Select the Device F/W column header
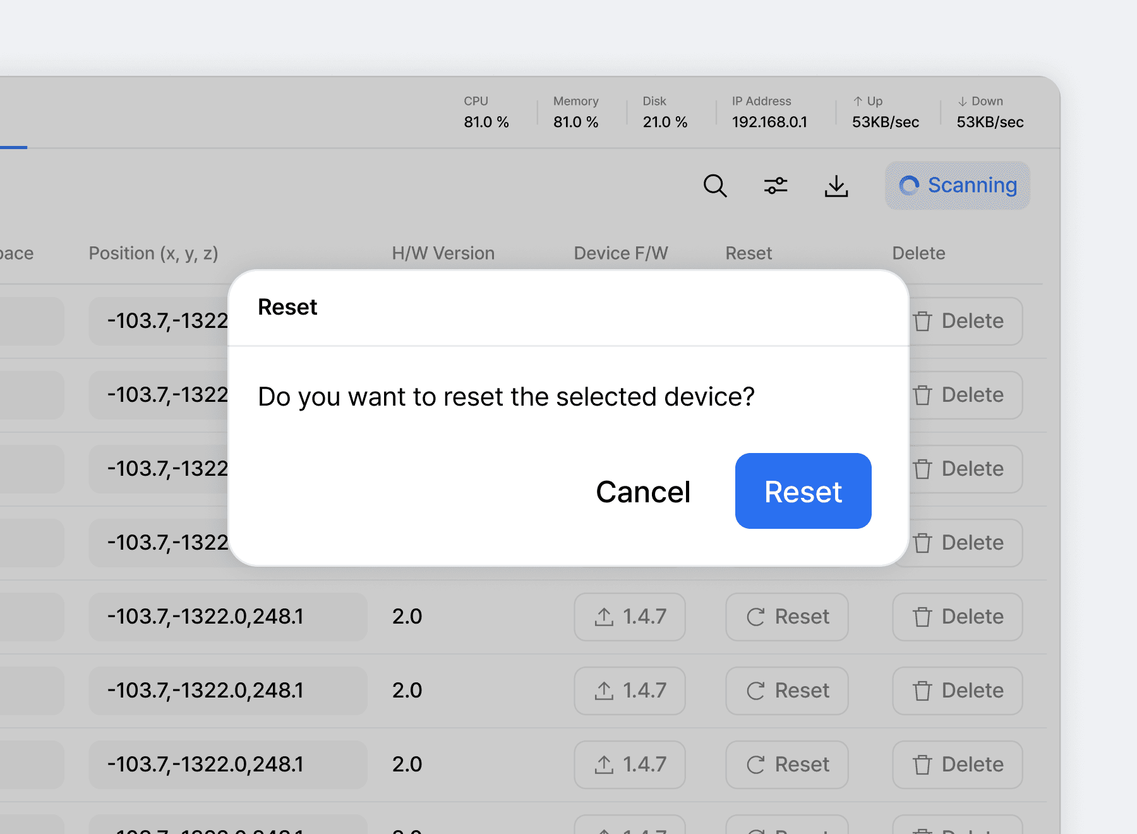The width and height of the screenshot is (1137, 834). [620, 253]
